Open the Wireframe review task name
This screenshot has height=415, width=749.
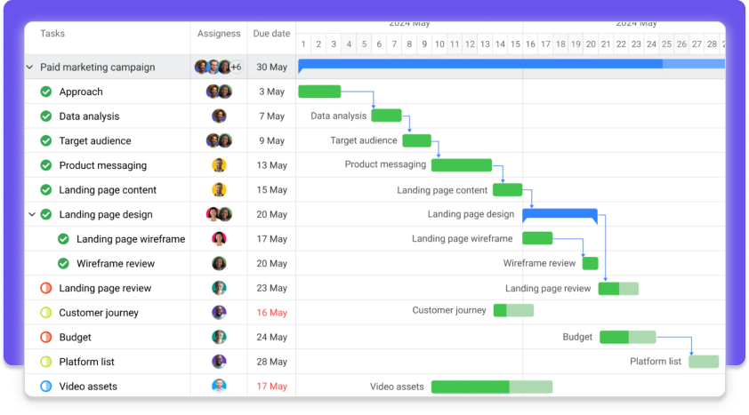pos(116,264)
